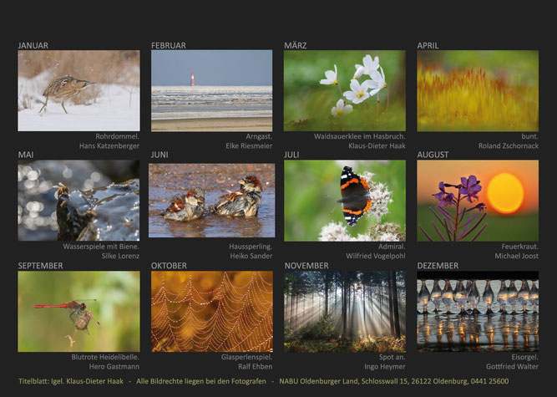Open the Dezember icicles photo
This screenshot has width=557, height=397.
pos(478,312)
